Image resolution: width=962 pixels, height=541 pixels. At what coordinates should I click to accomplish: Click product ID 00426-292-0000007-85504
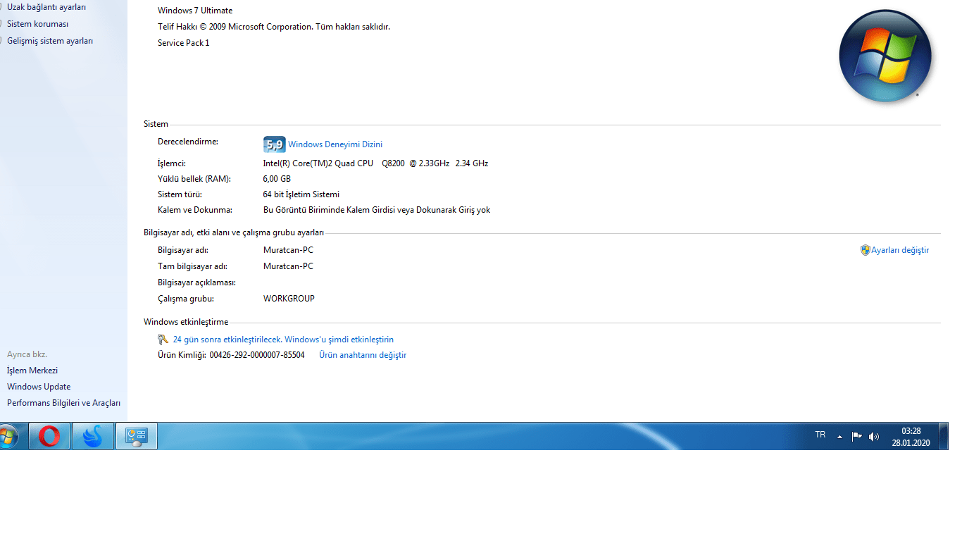(x=257, y=355)
